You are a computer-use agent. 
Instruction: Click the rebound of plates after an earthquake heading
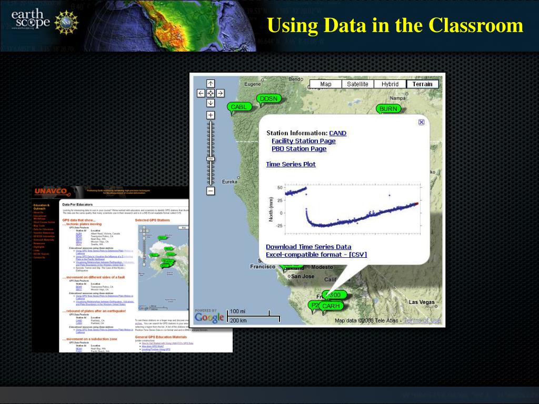click(94, 311)
